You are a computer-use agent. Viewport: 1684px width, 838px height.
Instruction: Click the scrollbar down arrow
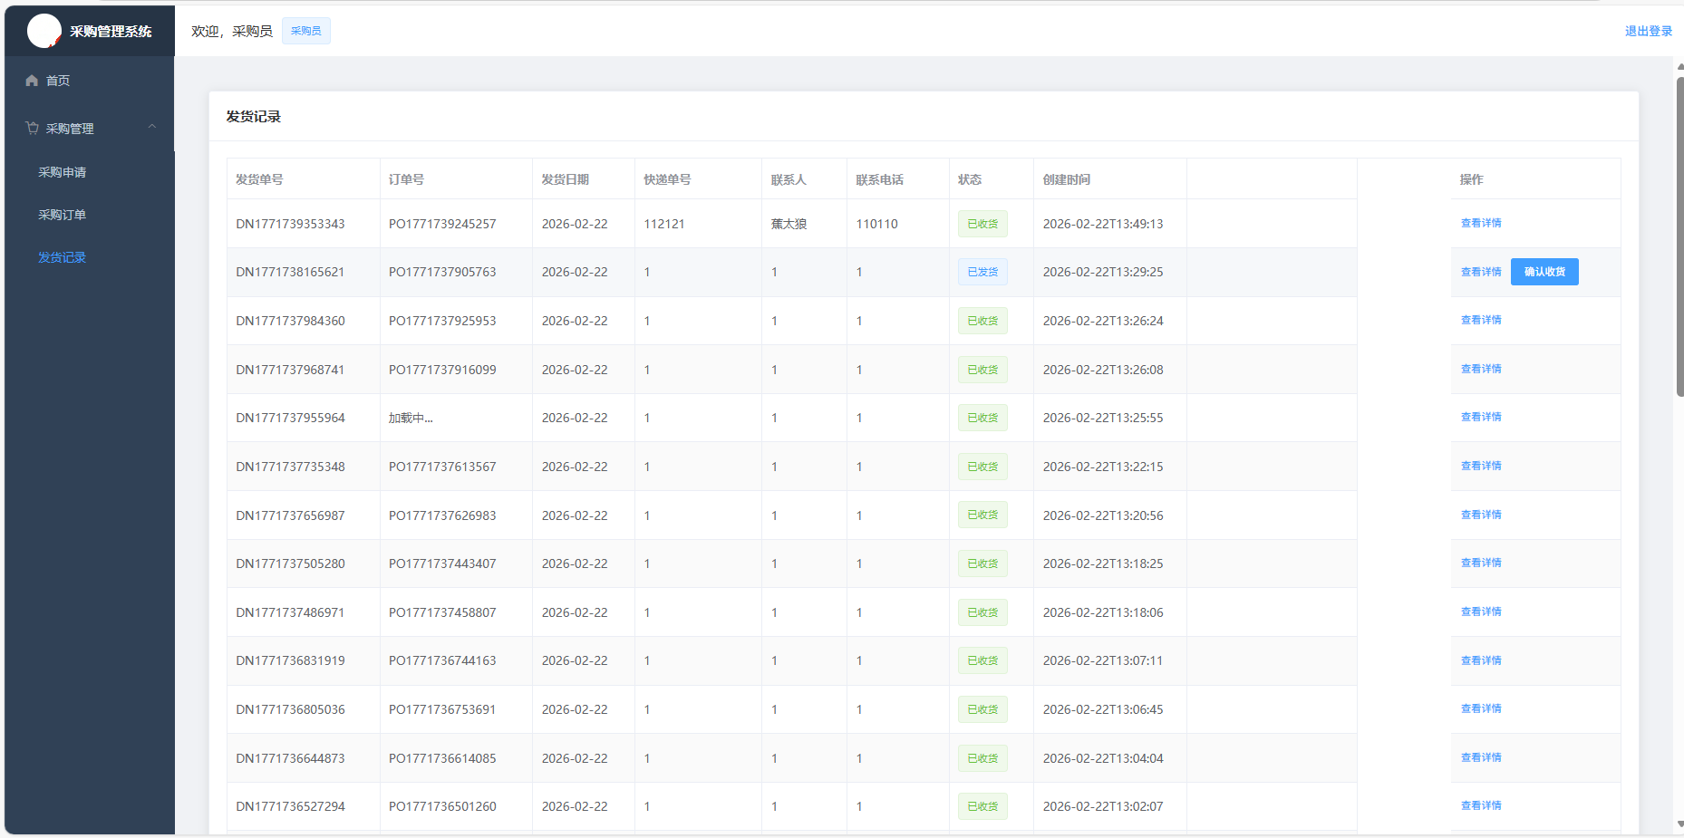1679,825
